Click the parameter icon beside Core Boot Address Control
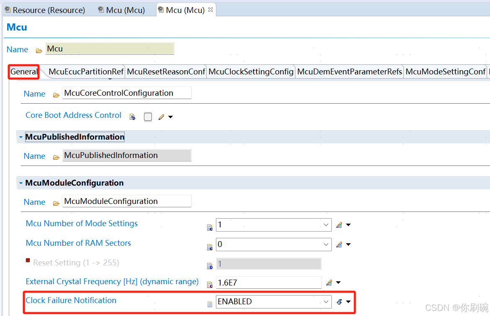The width and height of the screenshot is (490, 316). pos(133,117)
